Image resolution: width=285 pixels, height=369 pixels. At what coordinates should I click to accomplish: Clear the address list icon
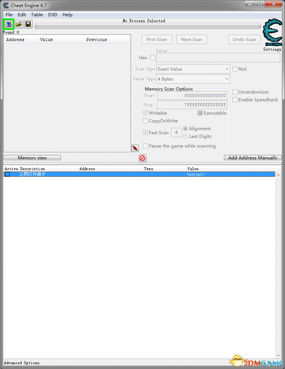[142, 158]
